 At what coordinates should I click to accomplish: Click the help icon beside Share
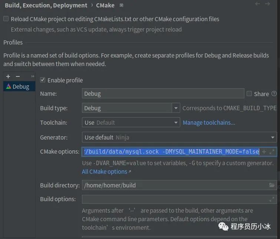coord(274,94)
